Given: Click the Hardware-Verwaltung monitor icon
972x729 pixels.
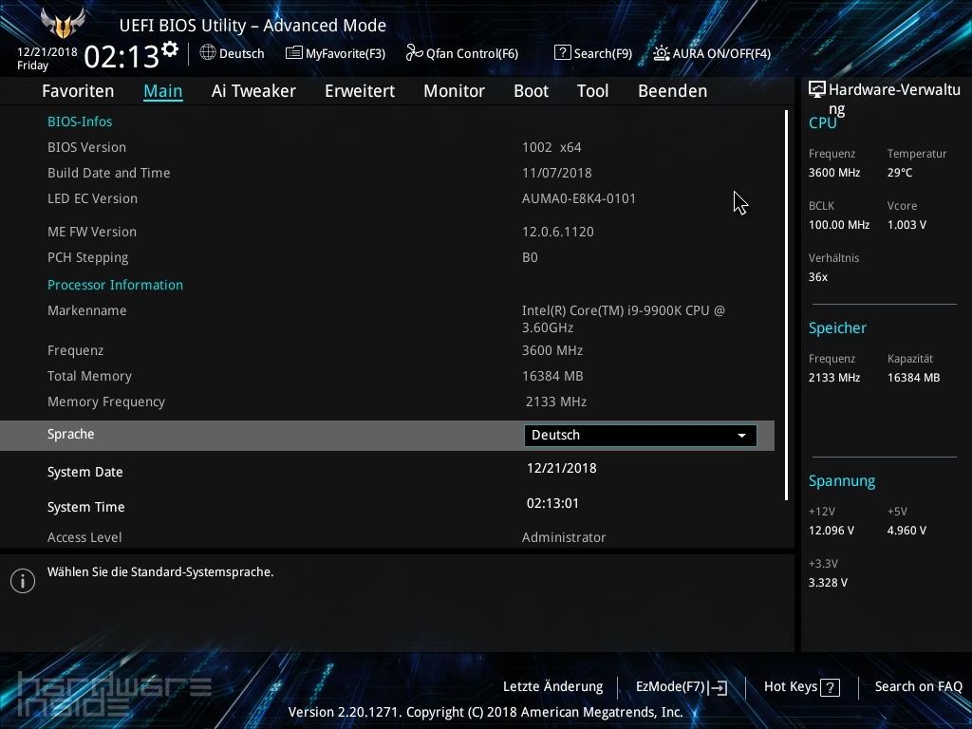Looking at the screenshot, I should (817, 90).
